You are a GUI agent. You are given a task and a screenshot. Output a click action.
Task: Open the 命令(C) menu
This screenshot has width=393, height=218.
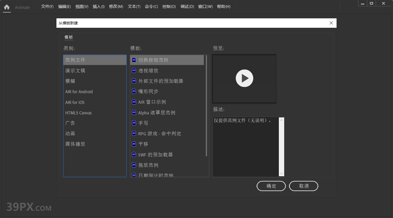click(151, 7)
